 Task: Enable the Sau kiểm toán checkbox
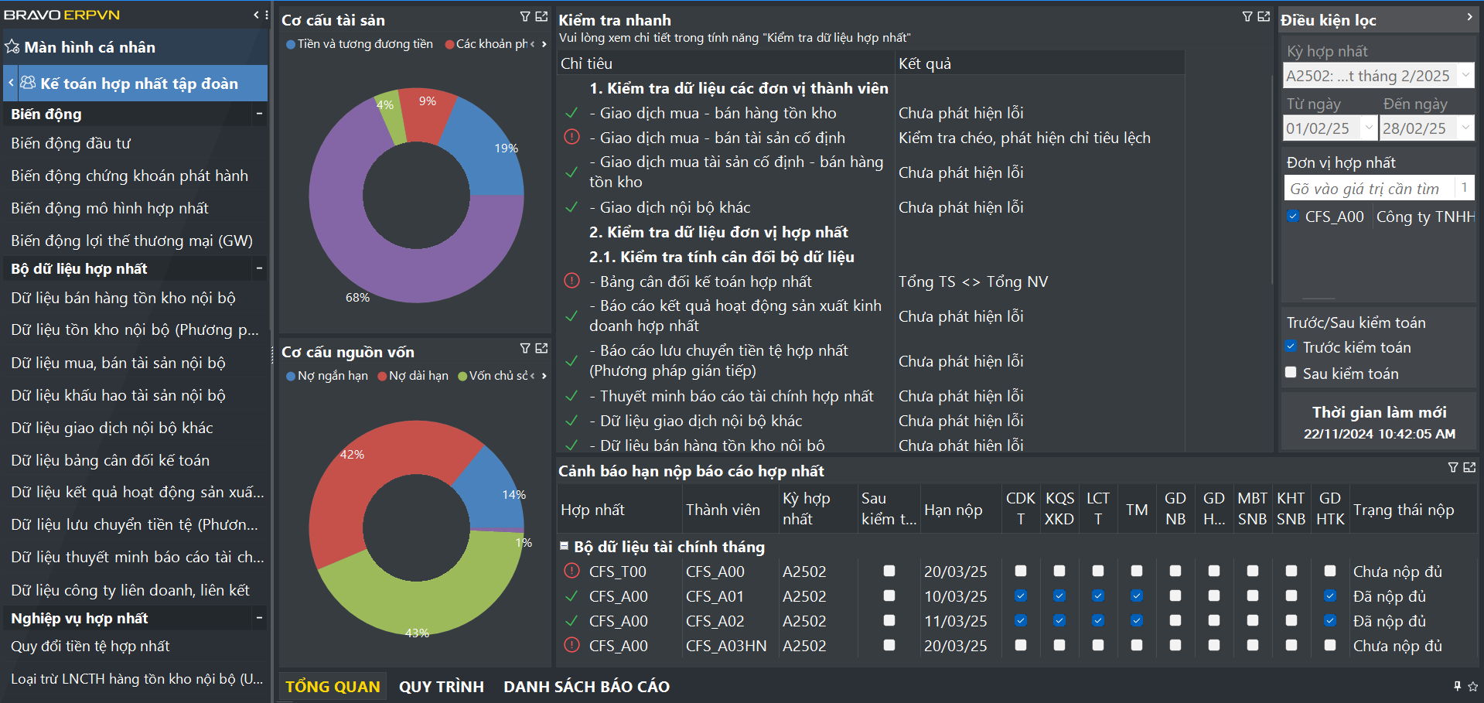coord(1291,373)
